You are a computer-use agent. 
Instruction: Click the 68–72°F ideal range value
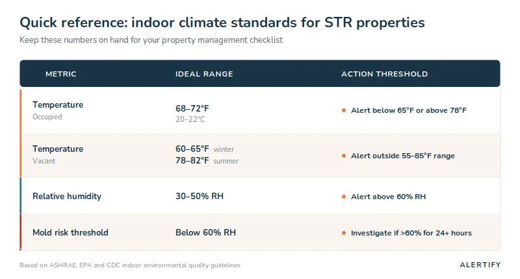(192, 108)
